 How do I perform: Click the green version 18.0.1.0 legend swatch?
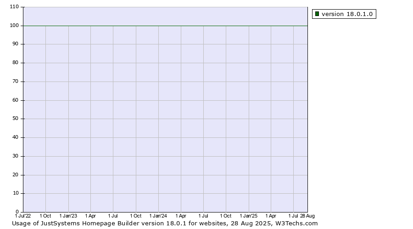[317, 14]
